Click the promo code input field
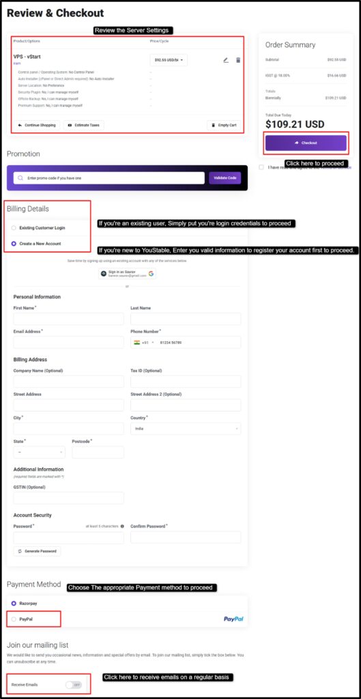This screenshot has width=361, height=699. tap(109, 178)
